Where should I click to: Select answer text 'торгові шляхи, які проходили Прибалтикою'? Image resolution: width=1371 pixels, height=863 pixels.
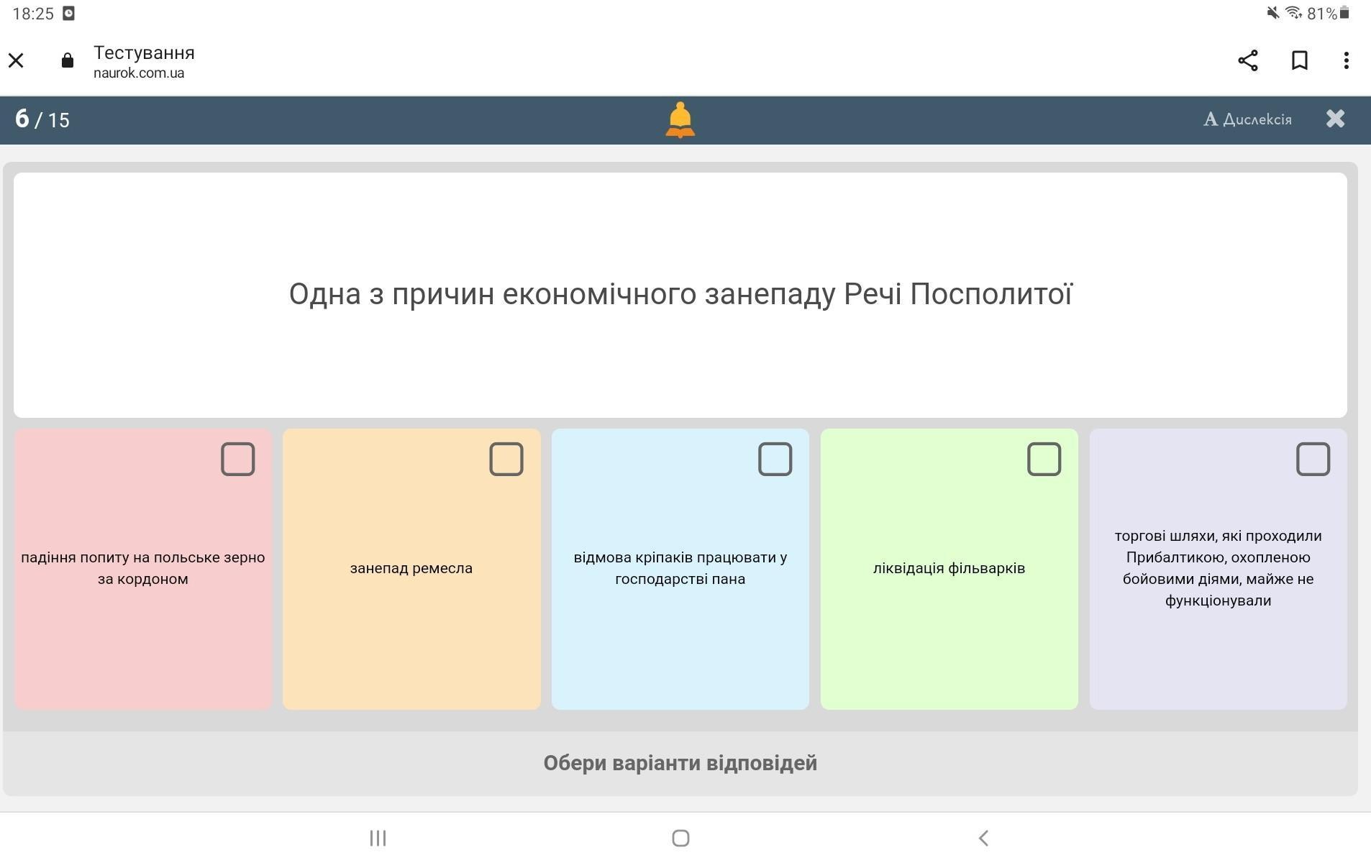1219,568
